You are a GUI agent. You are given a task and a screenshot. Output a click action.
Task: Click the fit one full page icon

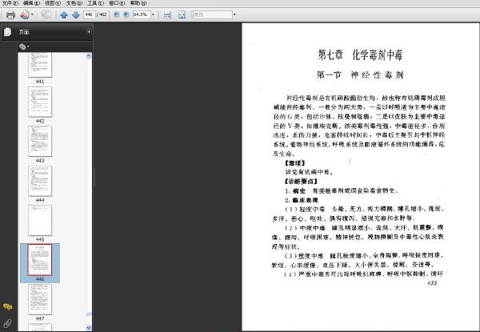click(x=182, y=14)
